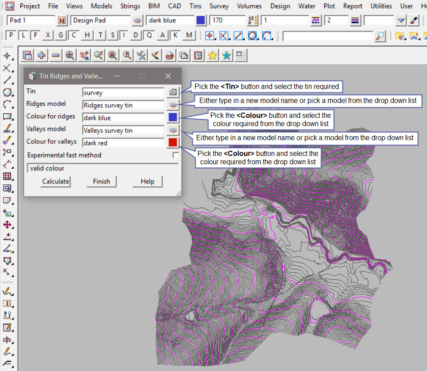
Task: Select the circle tool in left toolbar
Action: (7, 92)
